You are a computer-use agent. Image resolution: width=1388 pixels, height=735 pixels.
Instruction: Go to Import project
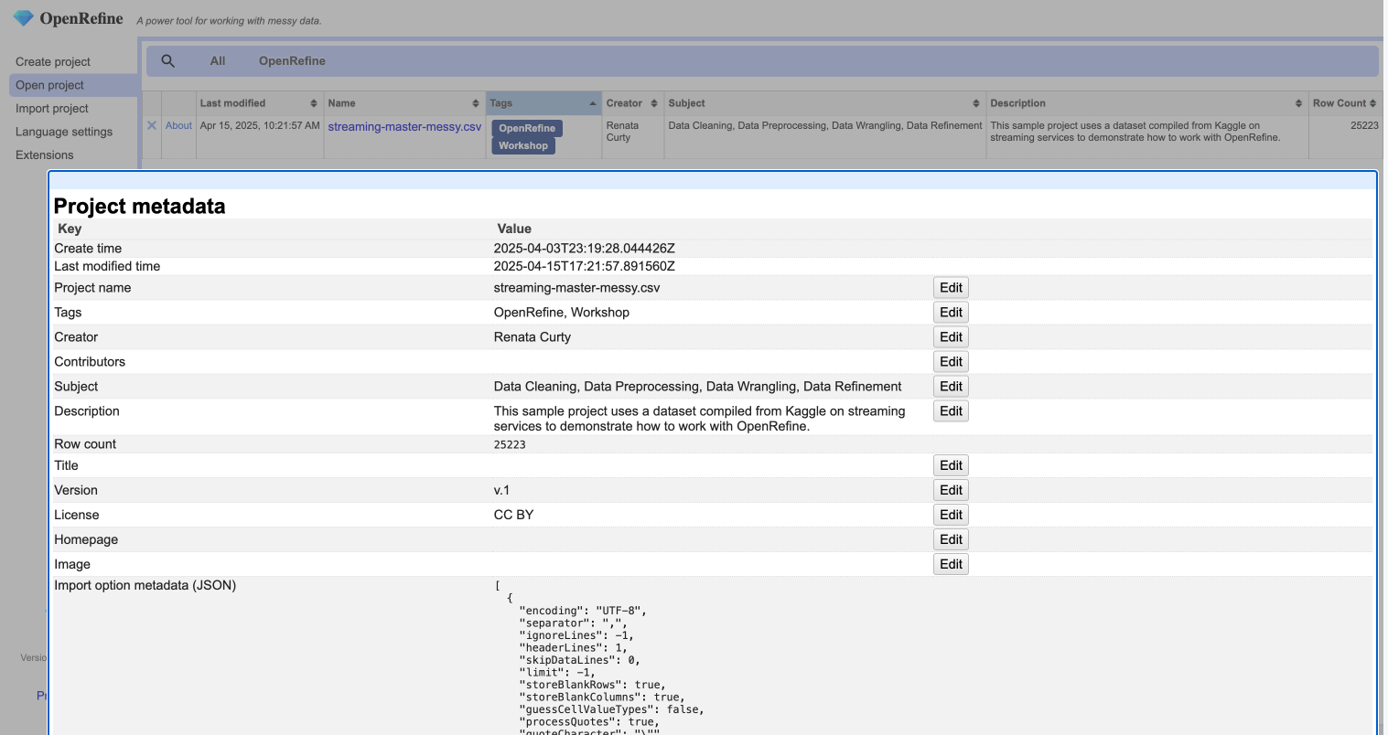coord(52,108)
